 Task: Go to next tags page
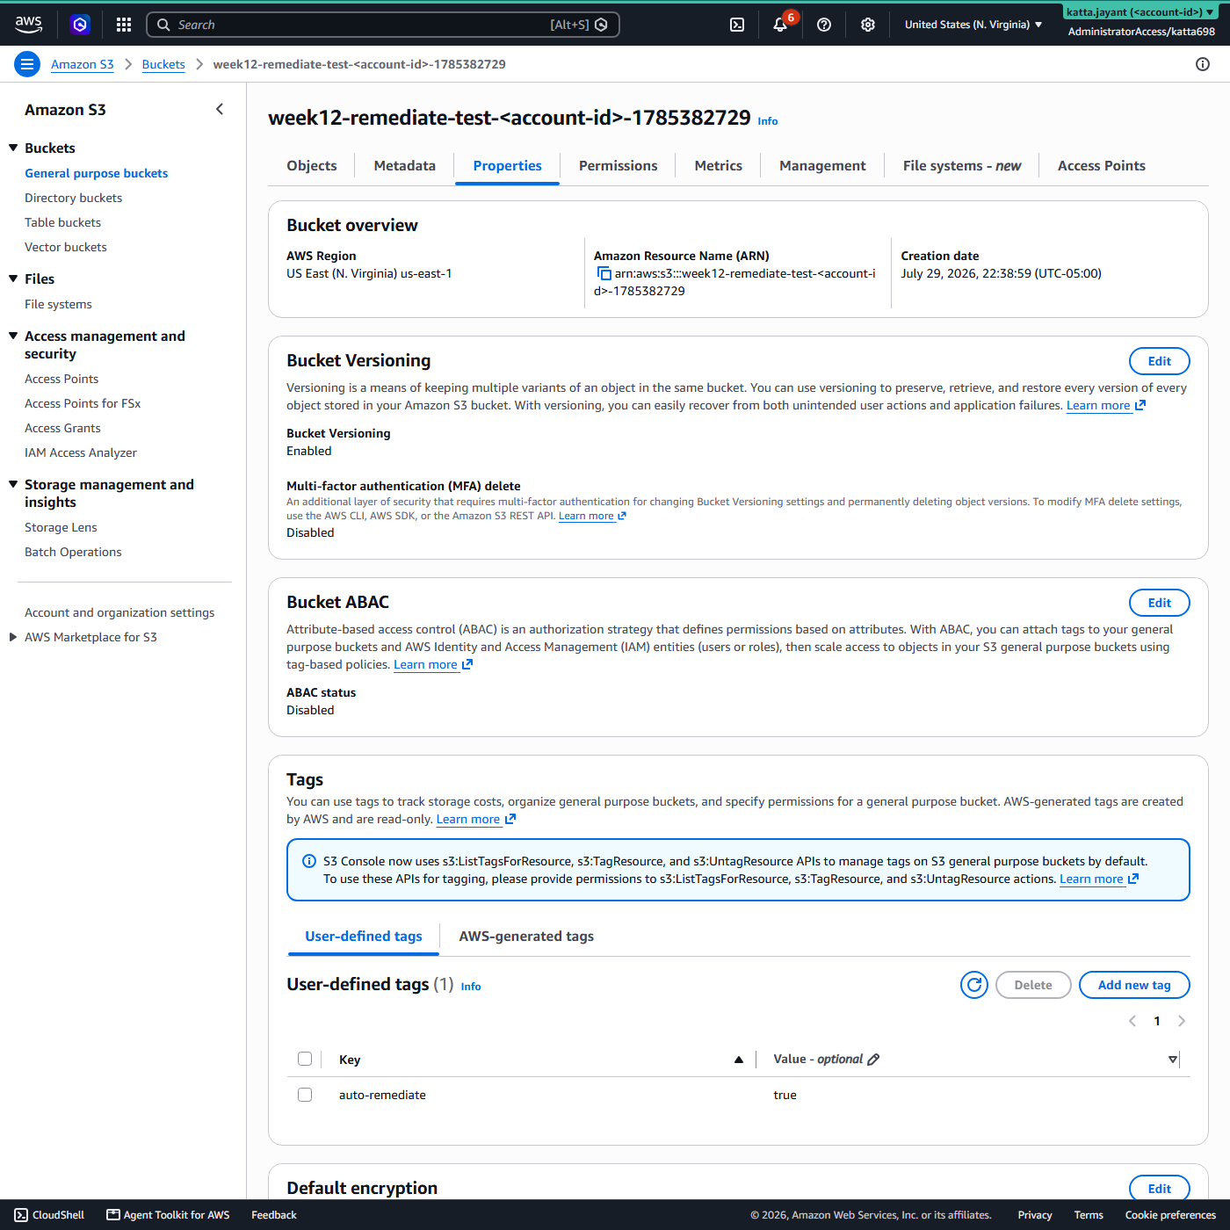[x=1182, y=1021]
